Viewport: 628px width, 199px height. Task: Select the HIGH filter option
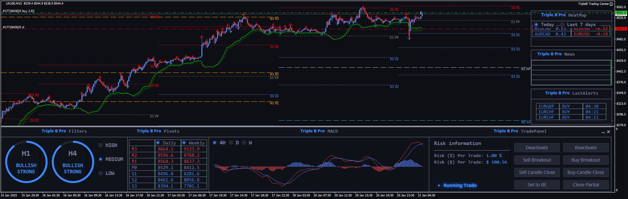101,145
